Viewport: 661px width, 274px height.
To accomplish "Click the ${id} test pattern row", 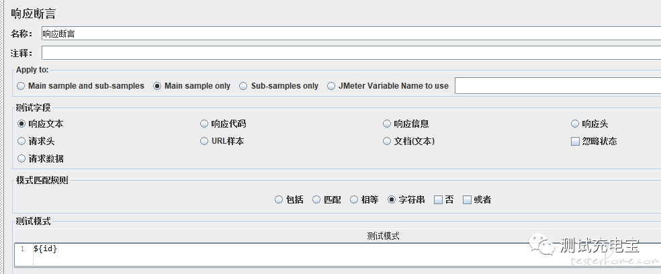I will coord(338,248).
